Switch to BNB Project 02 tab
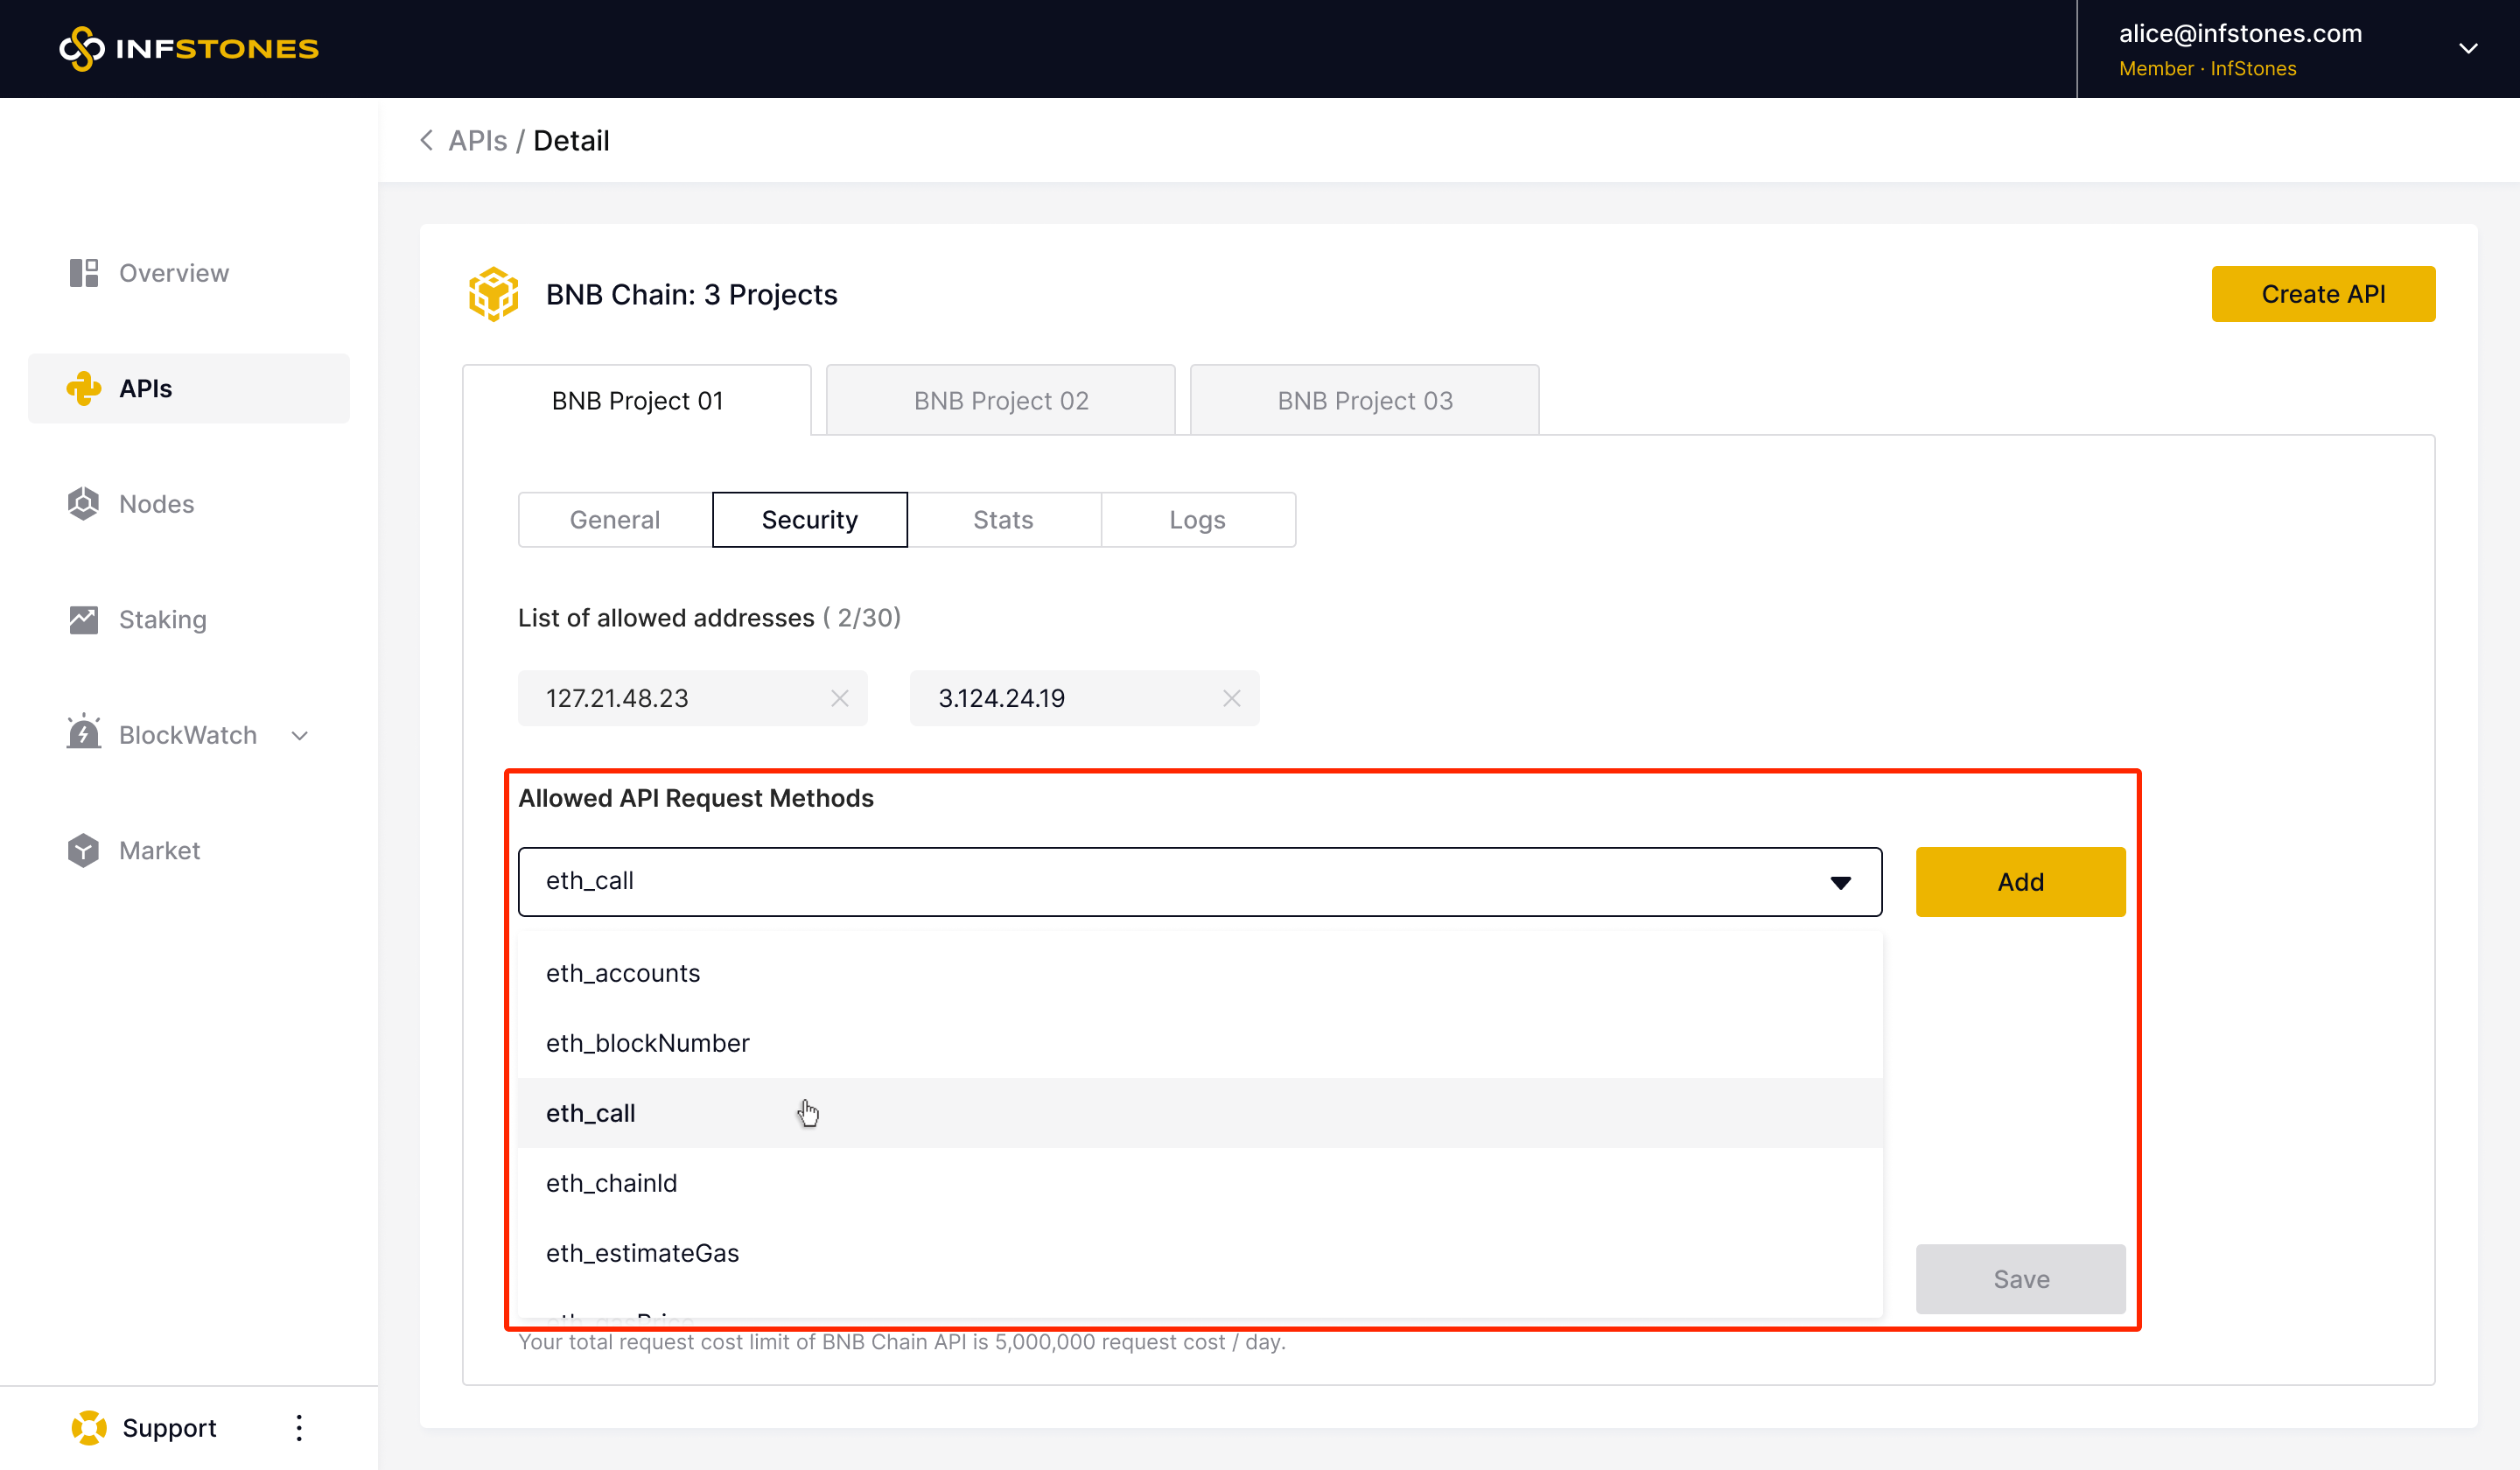The height and width of the screenshot is (1470, 2520). 1001,401
